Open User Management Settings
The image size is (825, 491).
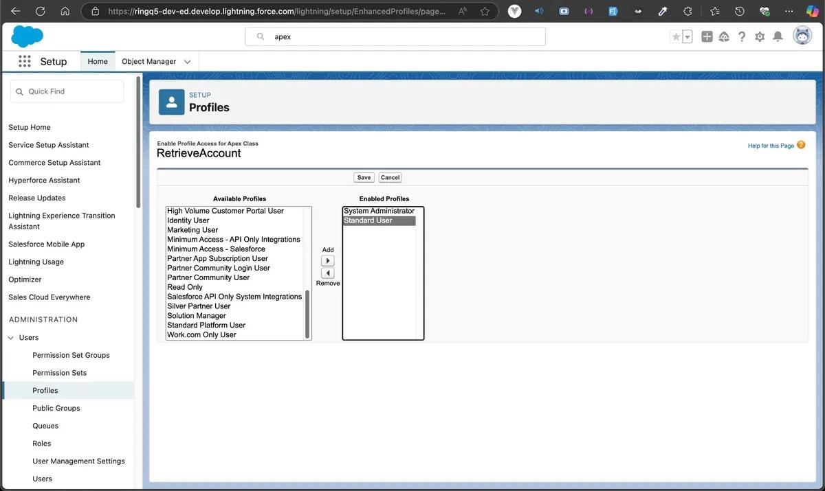(x=78, y=461)
